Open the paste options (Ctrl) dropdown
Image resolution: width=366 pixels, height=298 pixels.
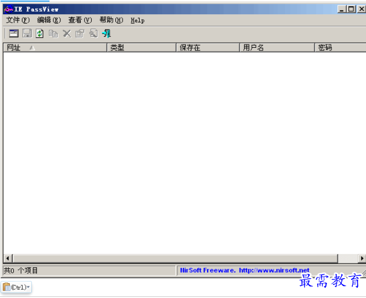16,287
